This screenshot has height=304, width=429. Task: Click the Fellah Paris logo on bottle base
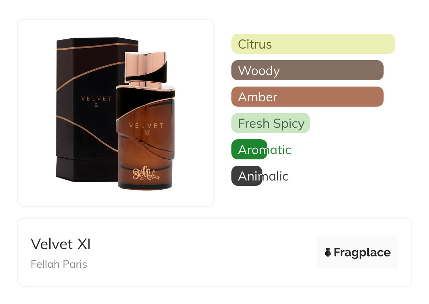pos(145,173)
